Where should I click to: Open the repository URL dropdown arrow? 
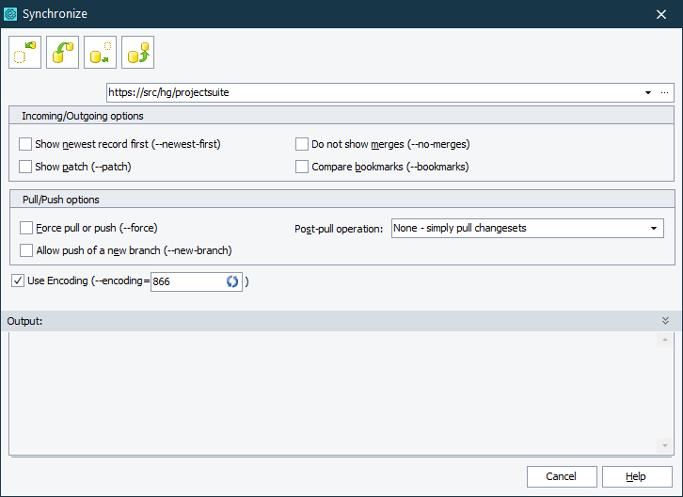click(x=648, y=93)
